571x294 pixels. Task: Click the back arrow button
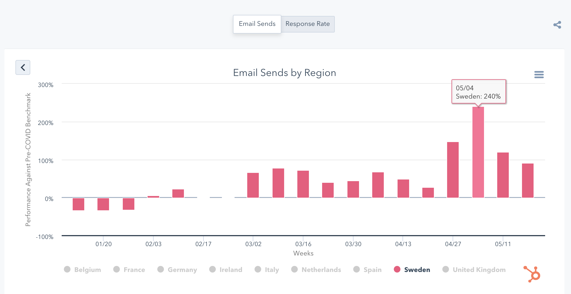[x=23, y=67]
